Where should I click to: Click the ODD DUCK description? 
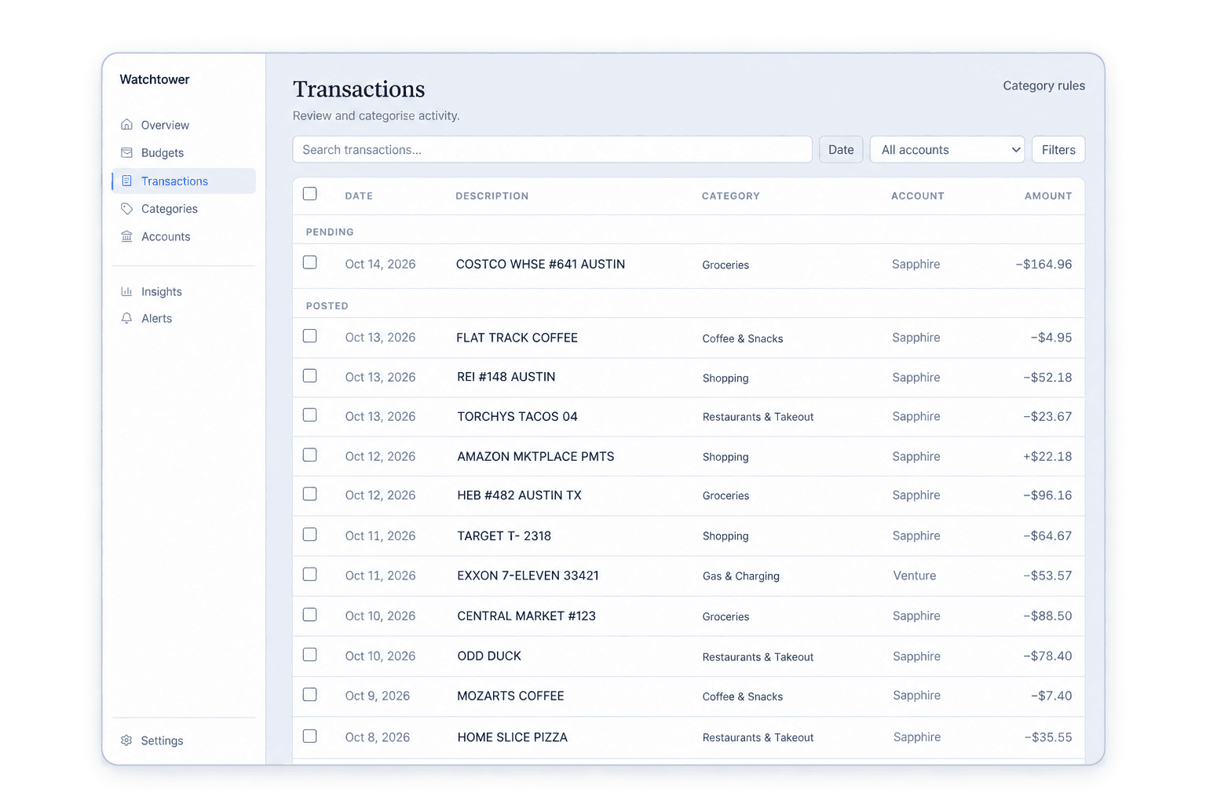click(489, 656)
